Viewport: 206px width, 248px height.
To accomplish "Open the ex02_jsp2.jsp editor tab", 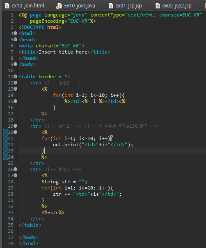I will tap(174, 6).
